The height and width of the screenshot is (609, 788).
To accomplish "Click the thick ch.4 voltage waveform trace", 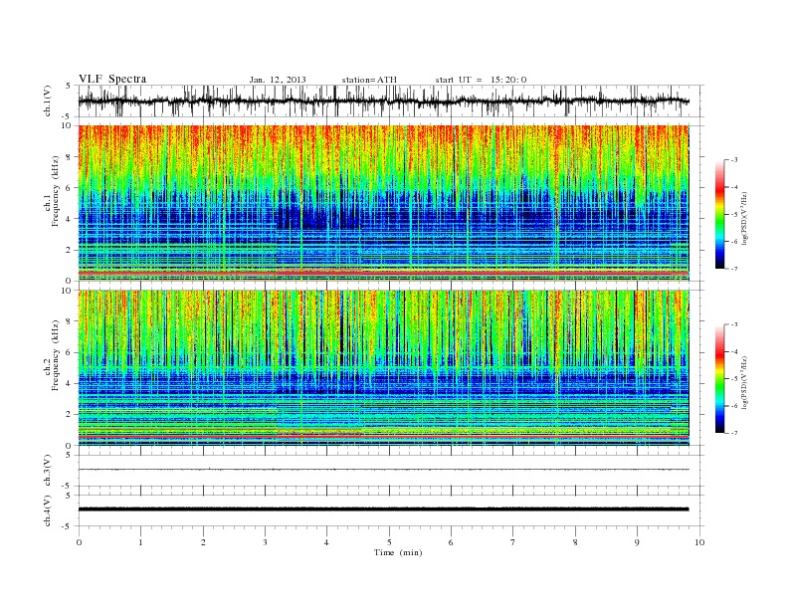I will tap(383, 509).
